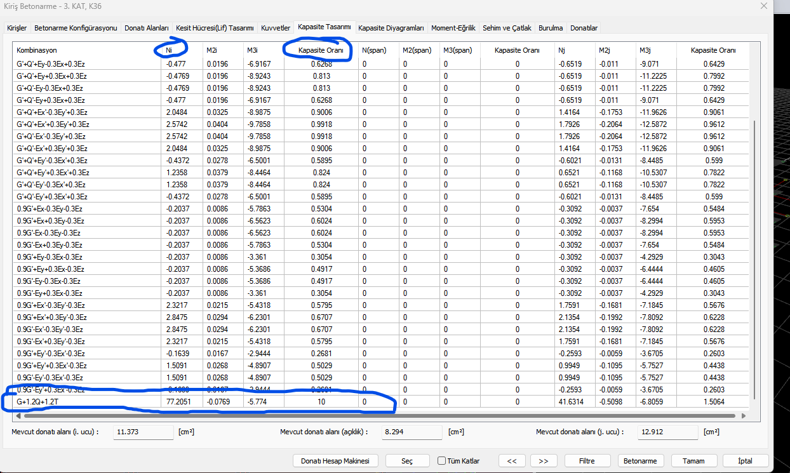Open the Burulma tab
The image size is (790, 473).
[551, 28]
